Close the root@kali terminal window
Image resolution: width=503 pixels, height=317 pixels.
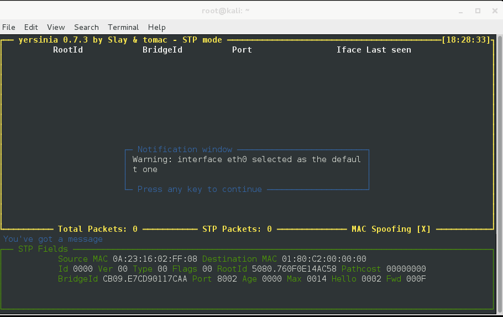tap(493, 11)
